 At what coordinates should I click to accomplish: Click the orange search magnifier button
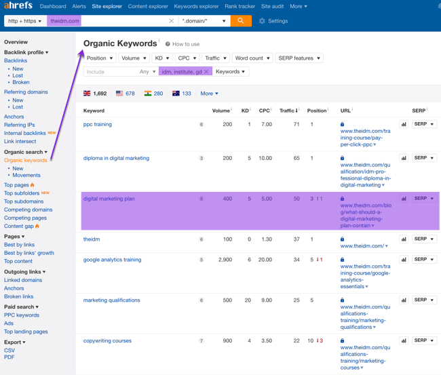point(240,21)
